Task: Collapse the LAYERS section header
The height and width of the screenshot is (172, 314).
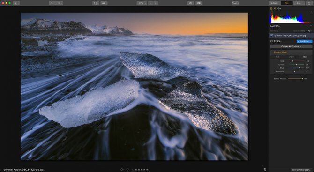Action: point(275,26)
